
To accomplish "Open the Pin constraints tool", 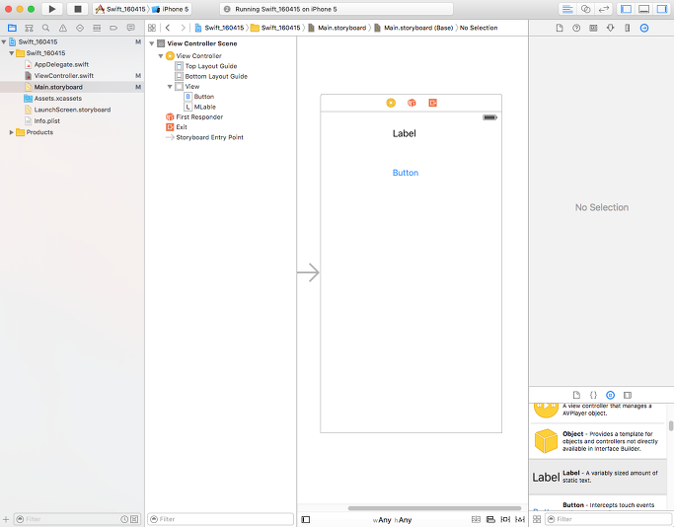I will tap(505, 520).
